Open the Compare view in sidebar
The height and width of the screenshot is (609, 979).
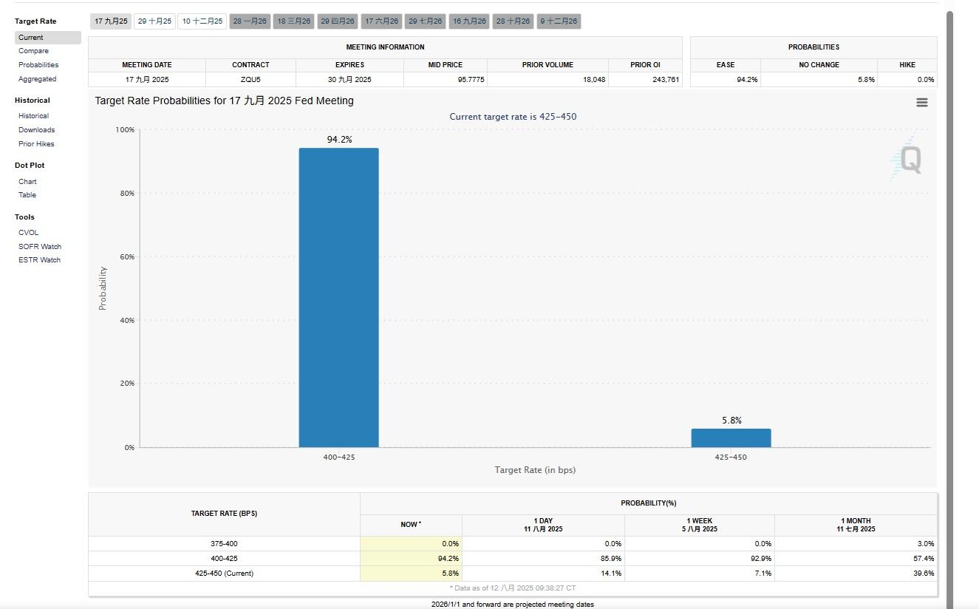coord(33,51)
